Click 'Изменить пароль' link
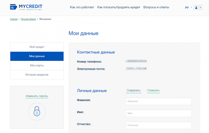Viewport: 209px width, 133px height. tap(37, 96)
